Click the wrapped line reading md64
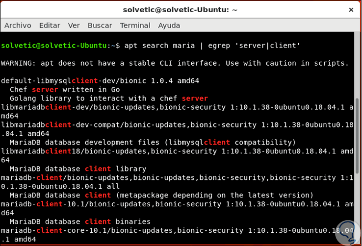The width and height of the screenshot is (362, 246). 10,116
